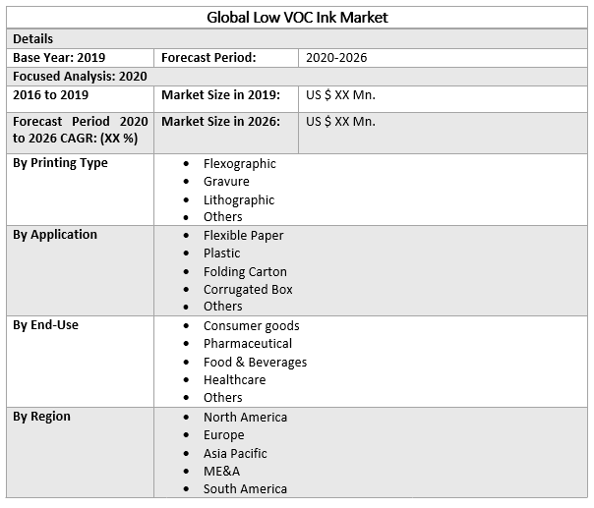This screenshot has width=594, height=508.
Task: Click the Food & Beverages entry
Action: click(x=255, y=362)
